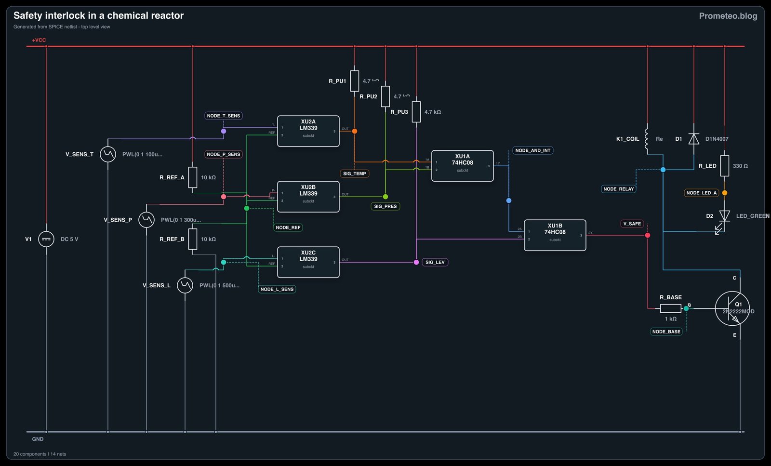Click the XU2B LM339 comparator block
Screen dimensions: 771x466
pos(308,197)
